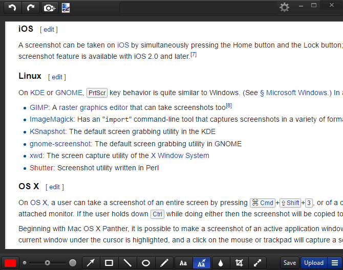This screenshot has height=270, width=343.
Task: Select the Rectangle tool
Action: point(109,263)
